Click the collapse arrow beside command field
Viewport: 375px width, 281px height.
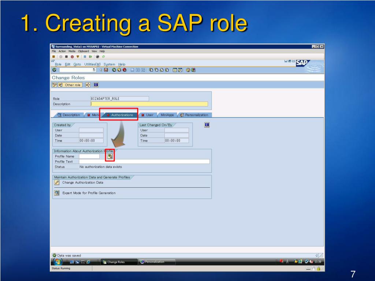pyautogui.click(x=101, y=70)
